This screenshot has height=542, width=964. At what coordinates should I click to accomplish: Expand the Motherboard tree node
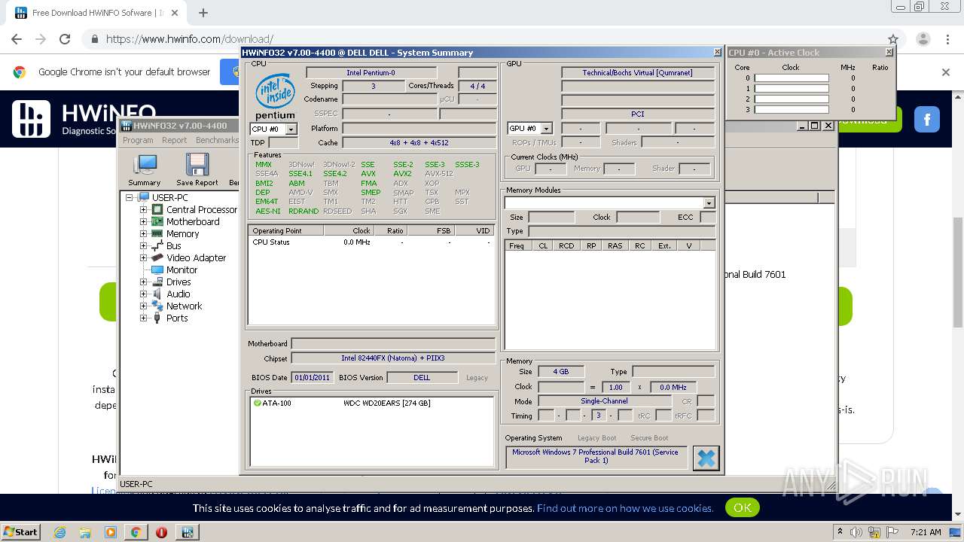143,222
